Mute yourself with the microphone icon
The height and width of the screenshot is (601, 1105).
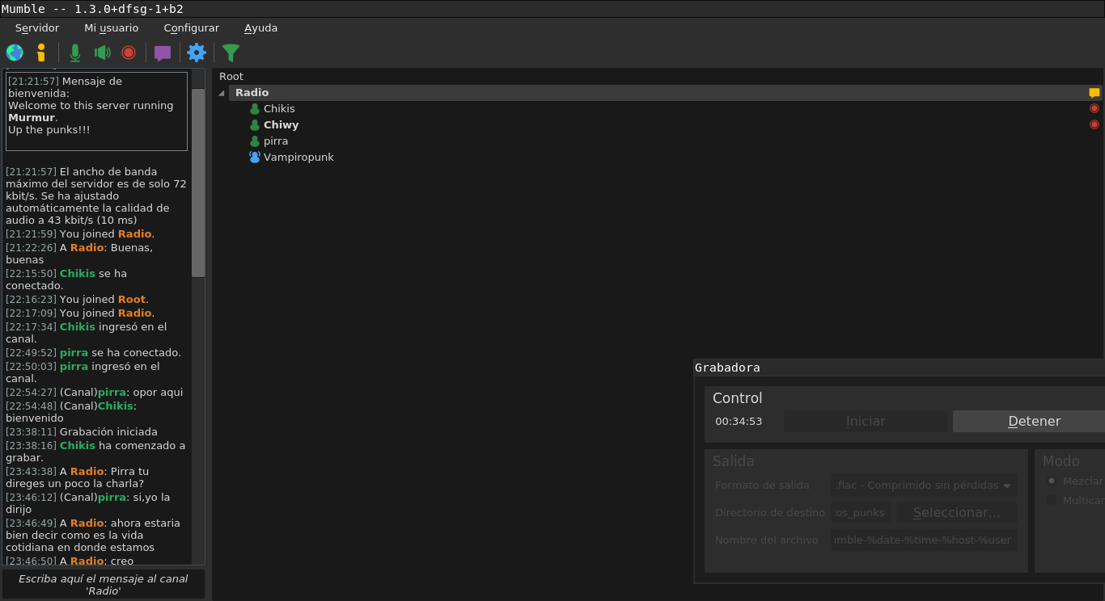[x=75, y=53]
